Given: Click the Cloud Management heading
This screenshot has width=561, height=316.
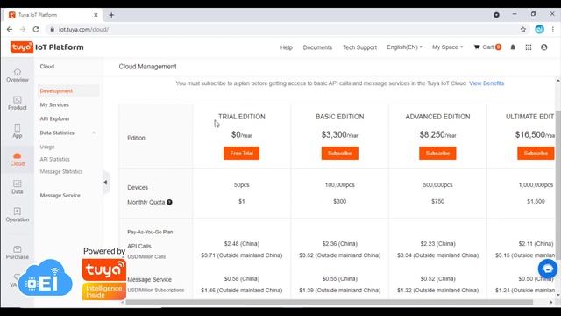Looking at the screenshot, I should [147, 67].
